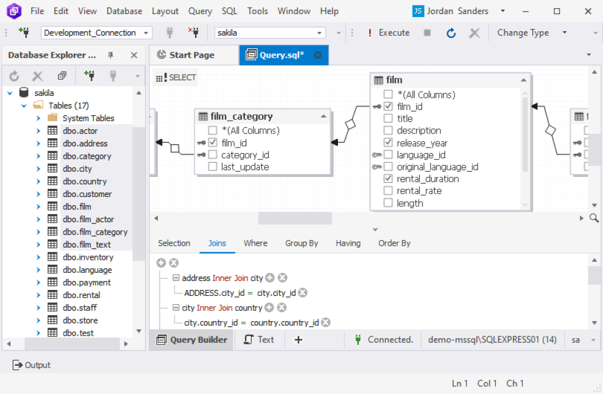
Task: Open the Query menu
Action: tap(200, 11)
